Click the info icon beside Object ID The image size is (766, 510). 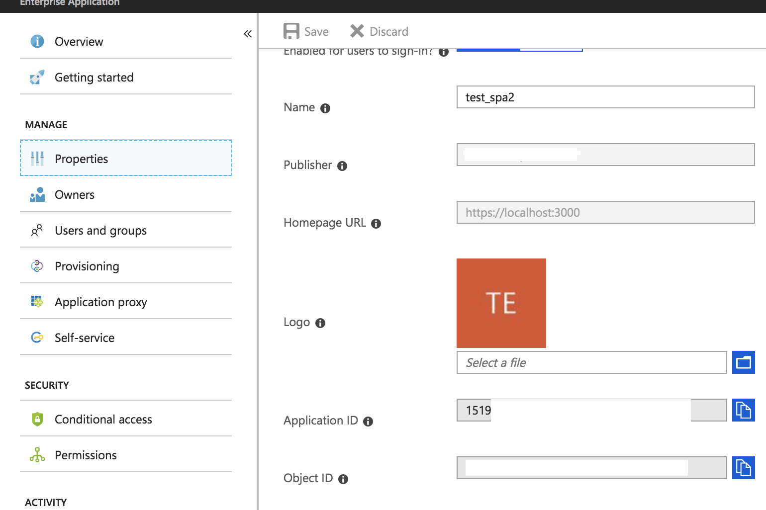pos(343,479)
